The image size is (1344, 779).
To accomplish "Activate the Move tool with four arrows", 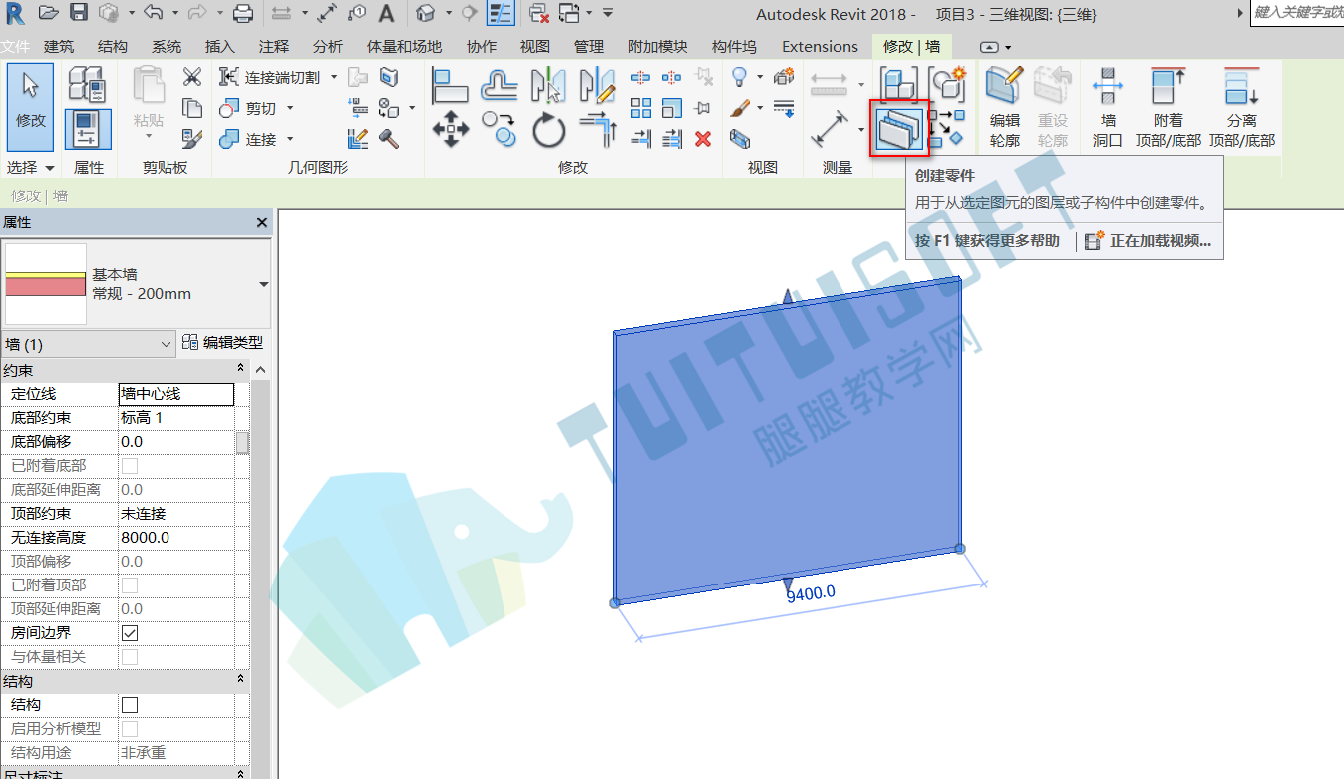I will 451,130.
